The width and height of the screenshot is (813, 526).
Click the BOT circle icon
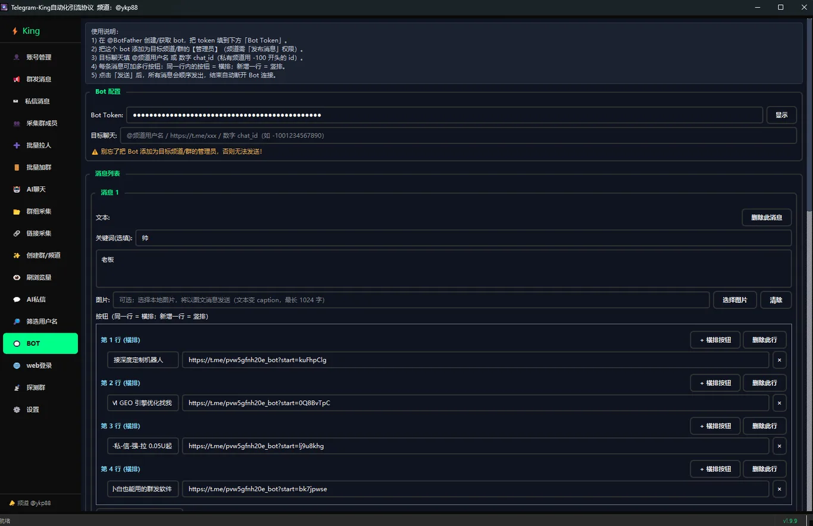(x=17, y=343)
